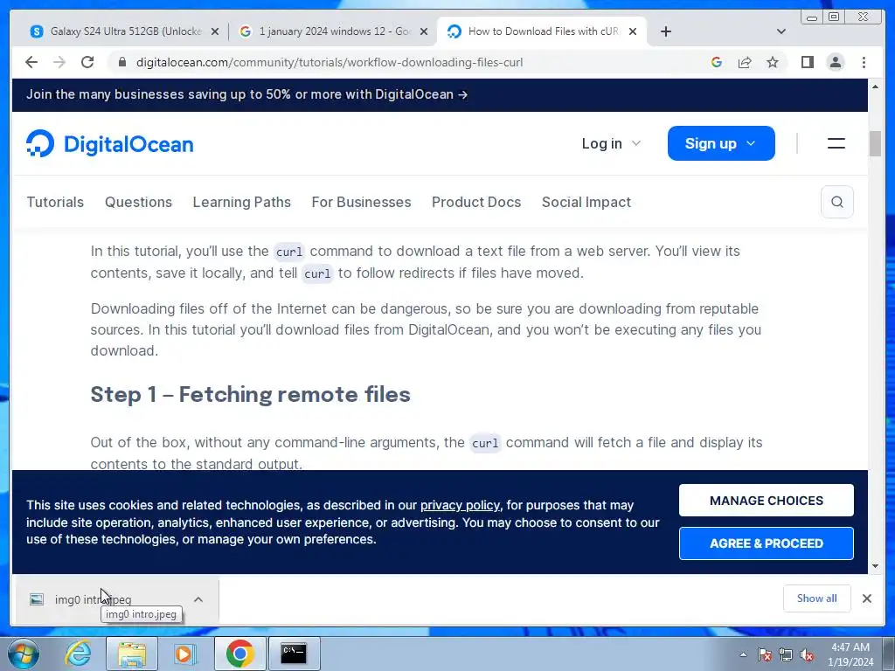Screen dimensions: 895x671
Task: Open the Chrome profile avatar
Action: pos(835,62)
